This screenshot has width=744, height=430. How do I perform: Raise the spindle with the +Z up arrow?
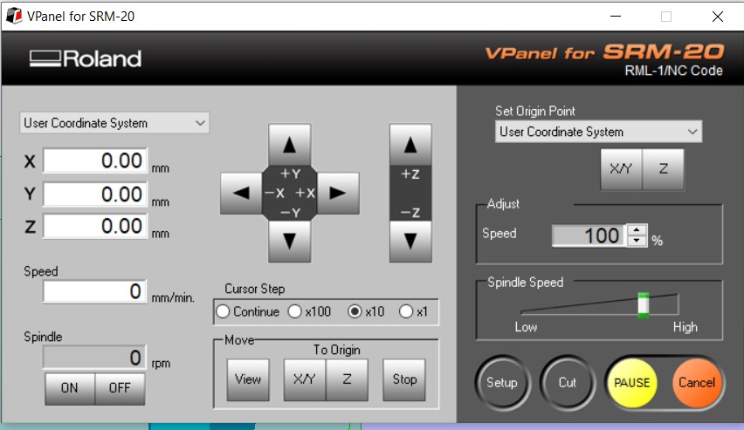(x=410, y=145)
